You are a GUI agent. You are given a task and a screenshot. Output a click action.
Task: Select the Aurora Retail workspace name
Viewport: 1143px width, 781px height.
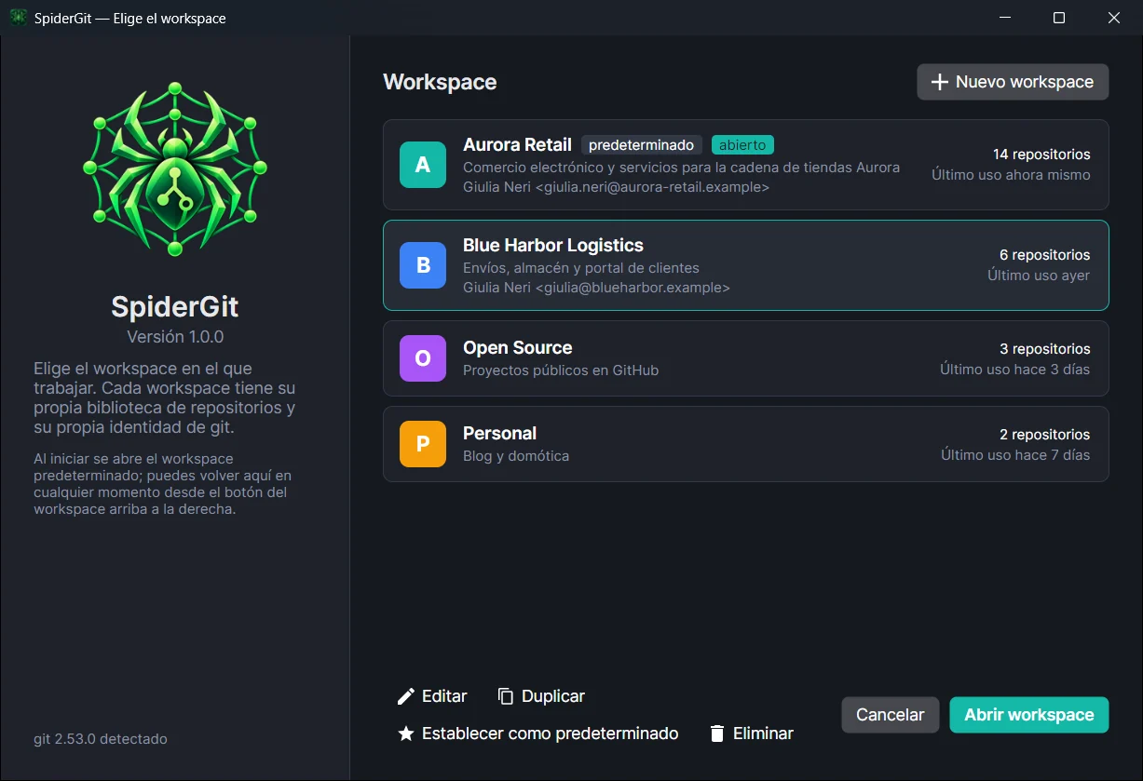517,144
